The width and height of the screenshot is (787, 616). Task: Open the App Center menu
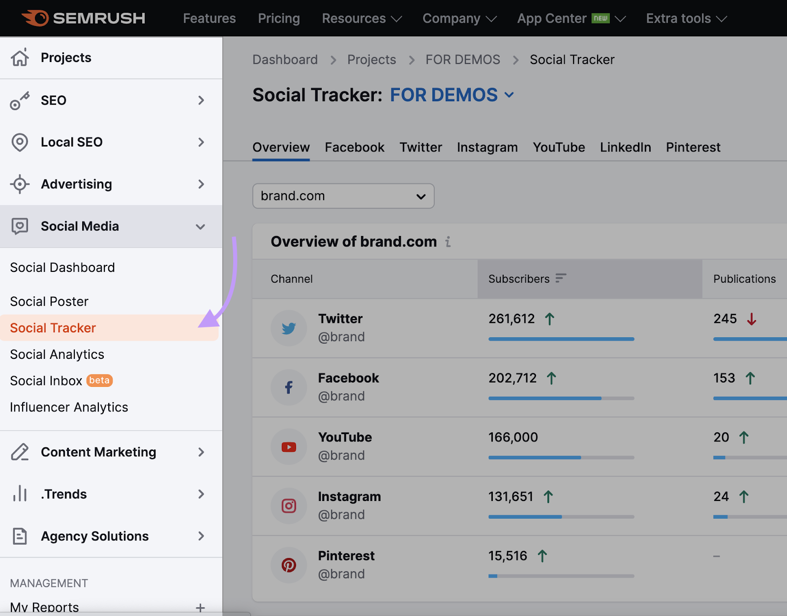click(x=572, y=19)
